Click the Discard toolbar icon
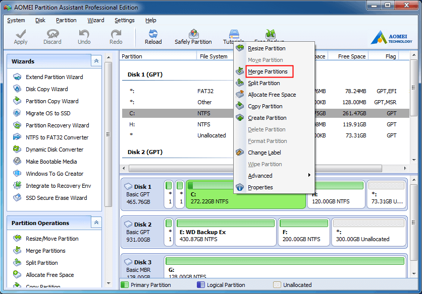Screen dimensions: 422x294 tap(52, 34)
